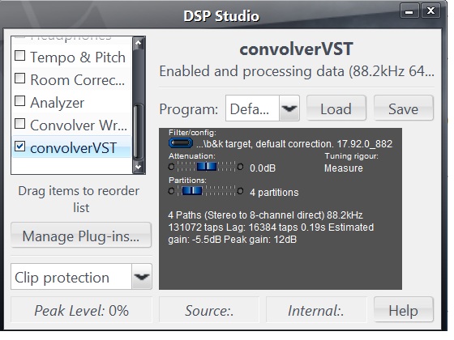Screen dimensions: 454x340
Task: Open the Program preset dropdown arrow
Action: point(289,108)
